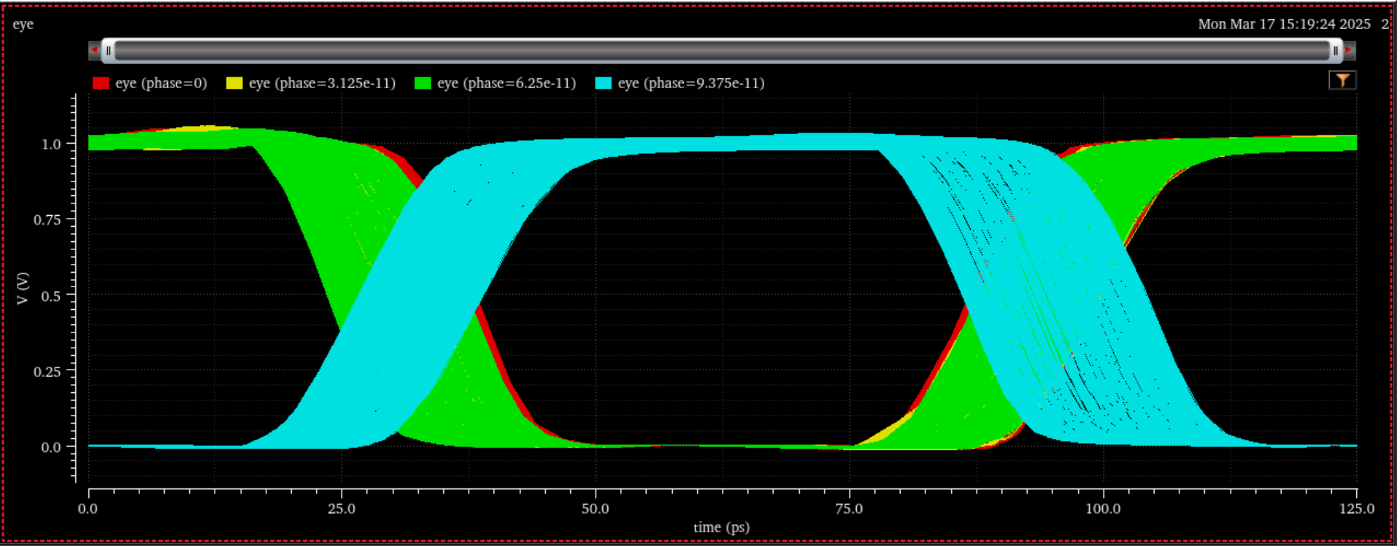Select legend entry eye (phase=0)
Screen dimensions: 1397x546
tap(161, 83)
